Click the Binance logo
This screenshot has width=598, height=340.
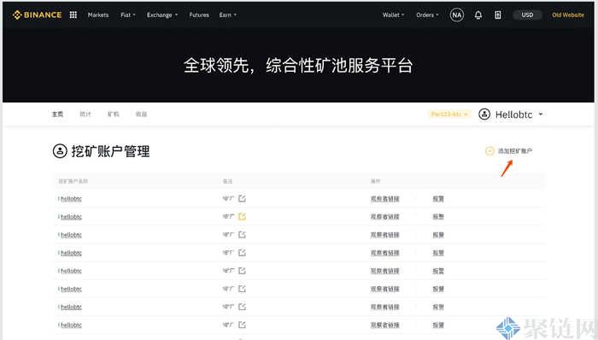pos(37,15)
